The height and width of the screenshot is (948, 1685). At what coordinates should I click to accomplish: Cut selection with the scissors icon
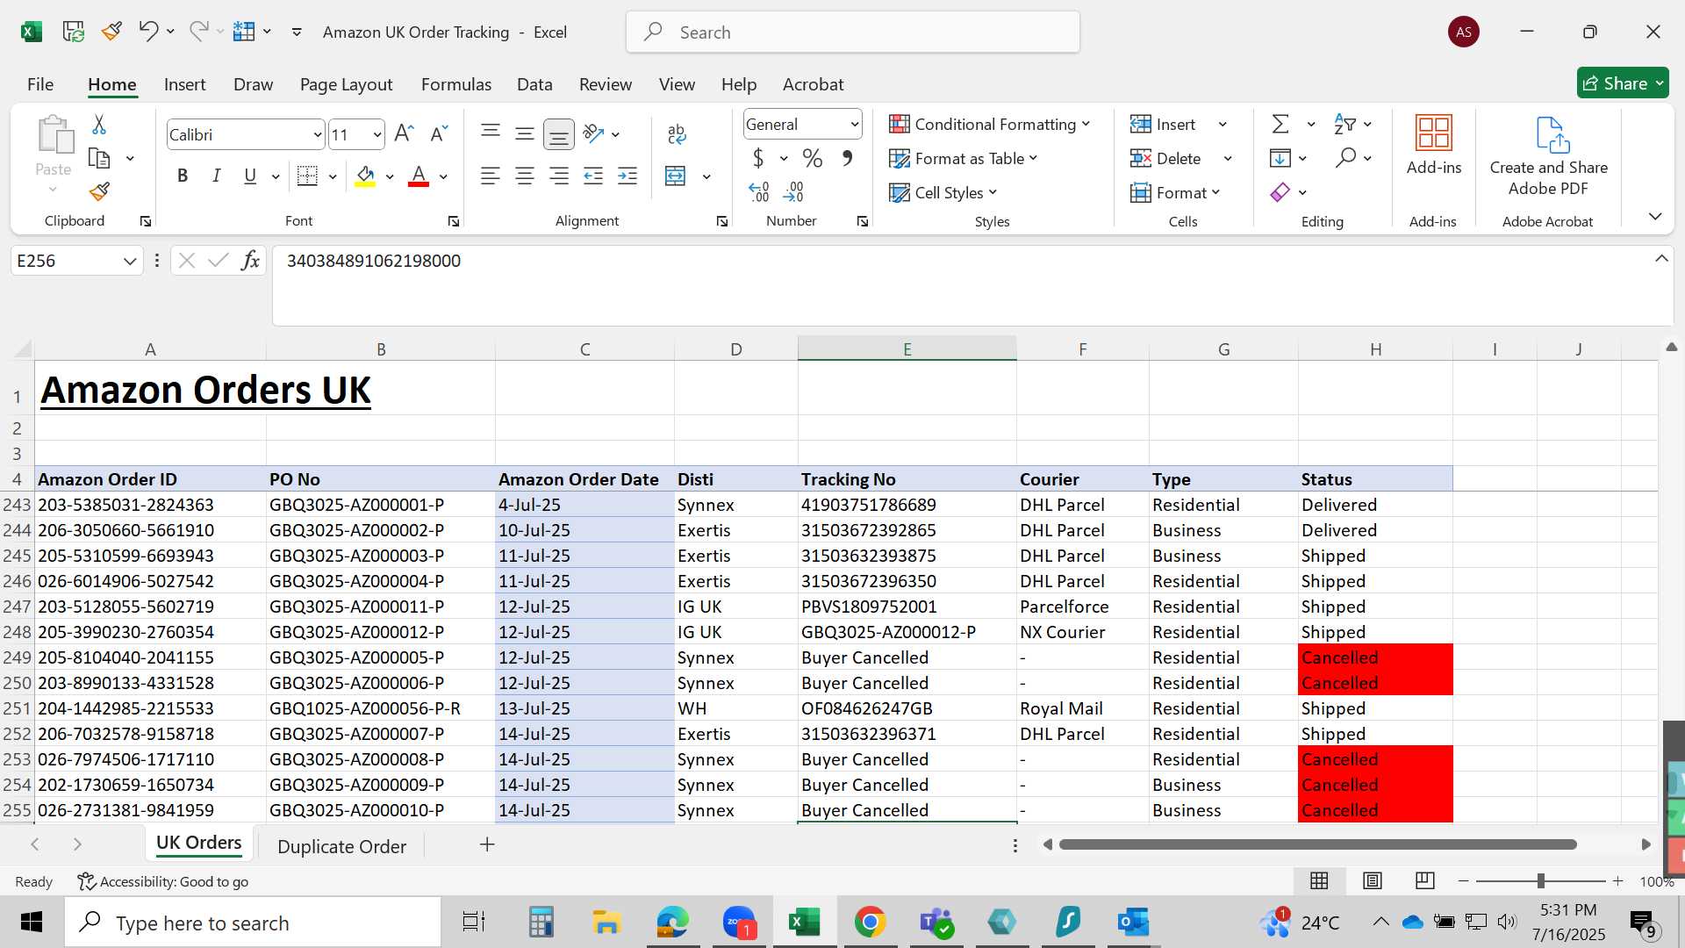coord(99,125)
